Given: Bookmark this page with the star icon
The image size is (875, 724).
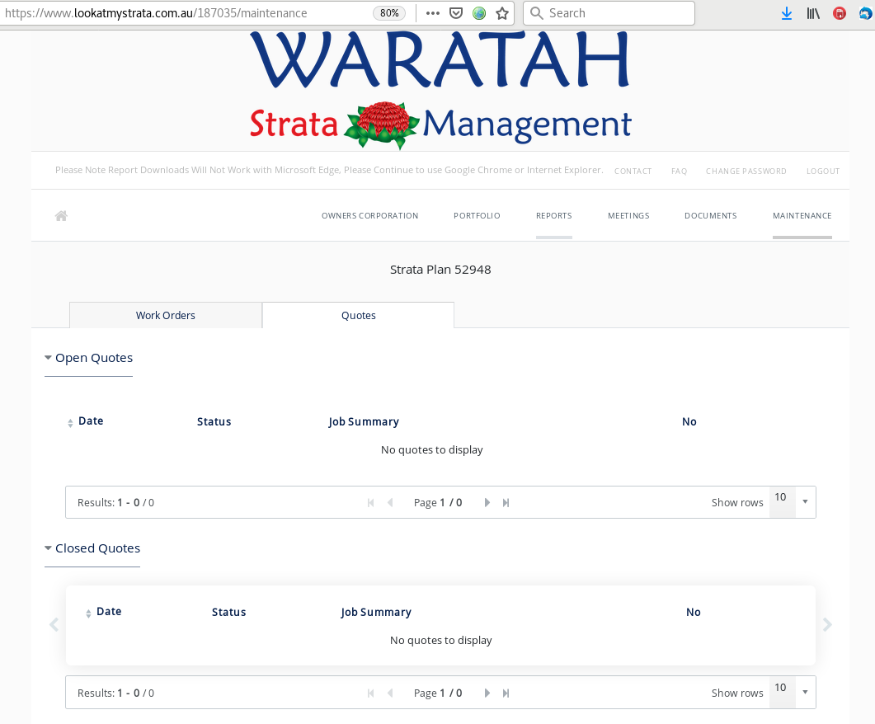Looking at the screenshot, I should 502,13.
